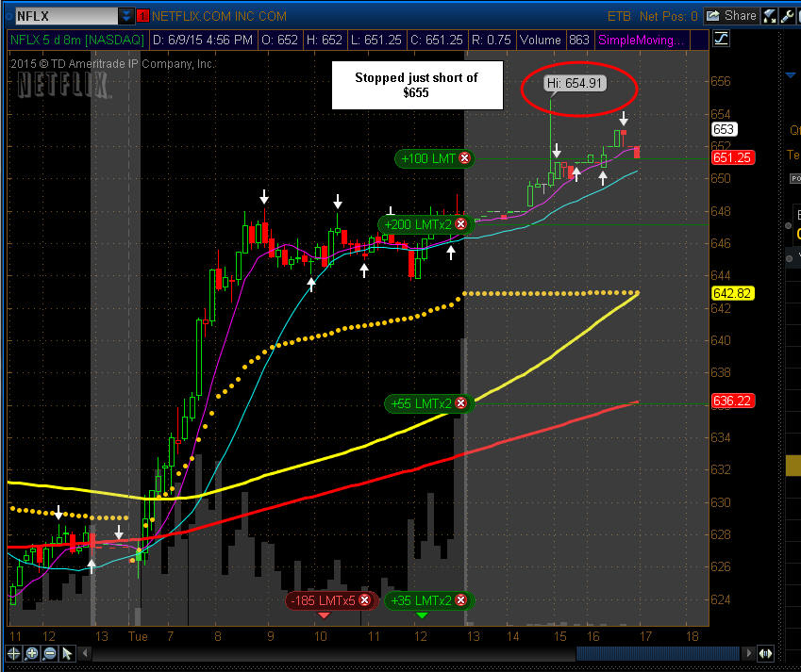
Task: Select the pointer cursor tool
Action: pyautogui.click(x=67, y=654)
